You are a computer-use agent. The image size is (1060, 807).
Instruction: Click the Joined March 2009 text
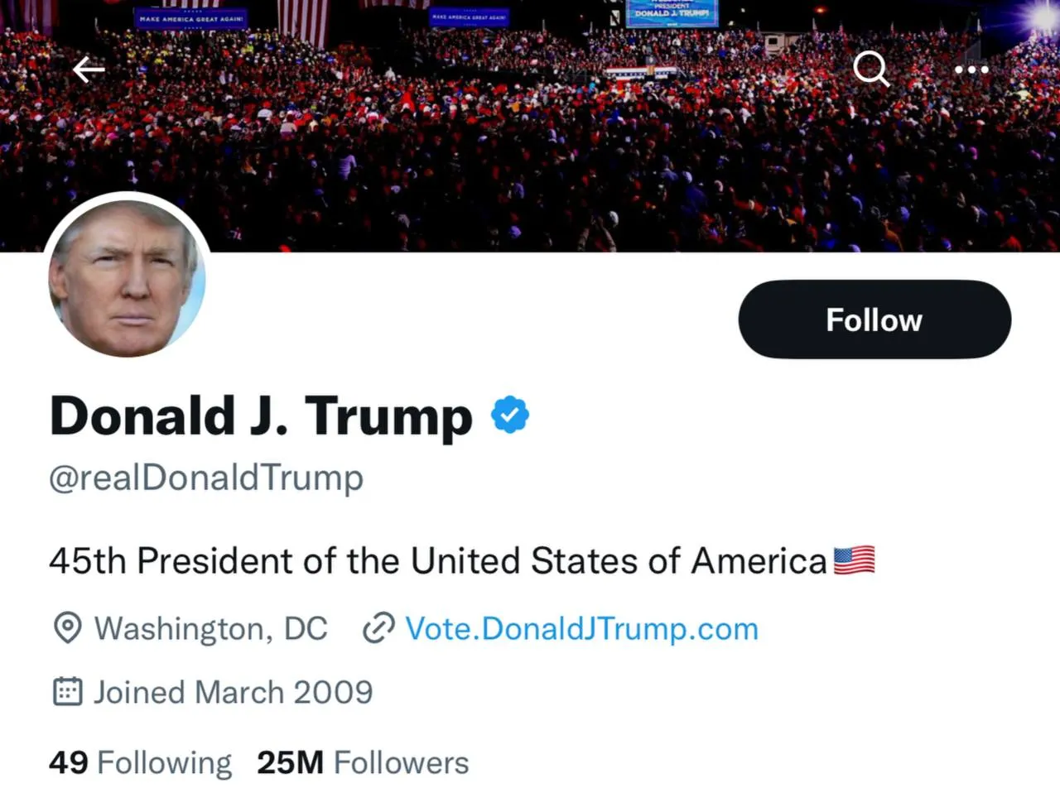tap(233, 691)
